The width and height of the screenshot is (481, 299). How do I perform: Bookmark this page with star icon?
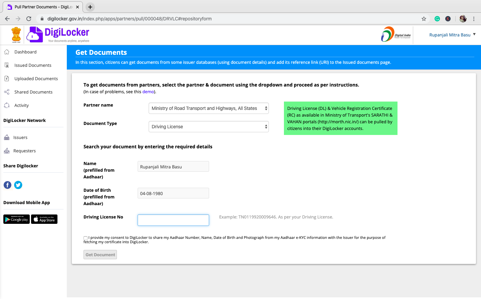(424, 19)
